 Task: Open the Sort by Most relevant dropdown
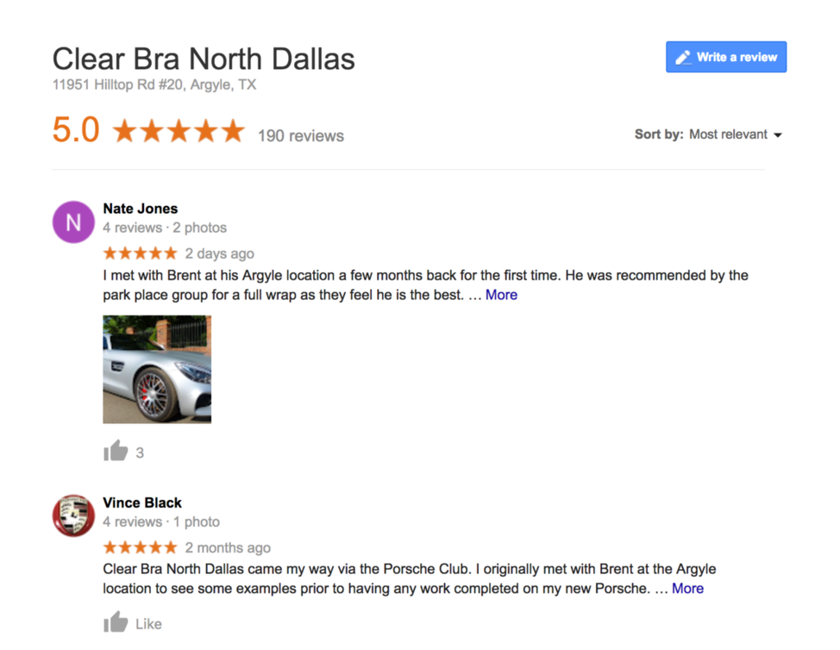pyautogui.click(x=708, y=134)
